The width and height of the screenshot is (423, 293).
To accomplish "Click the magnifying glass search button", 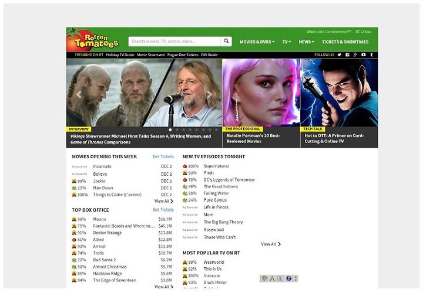I will point(226,41).
